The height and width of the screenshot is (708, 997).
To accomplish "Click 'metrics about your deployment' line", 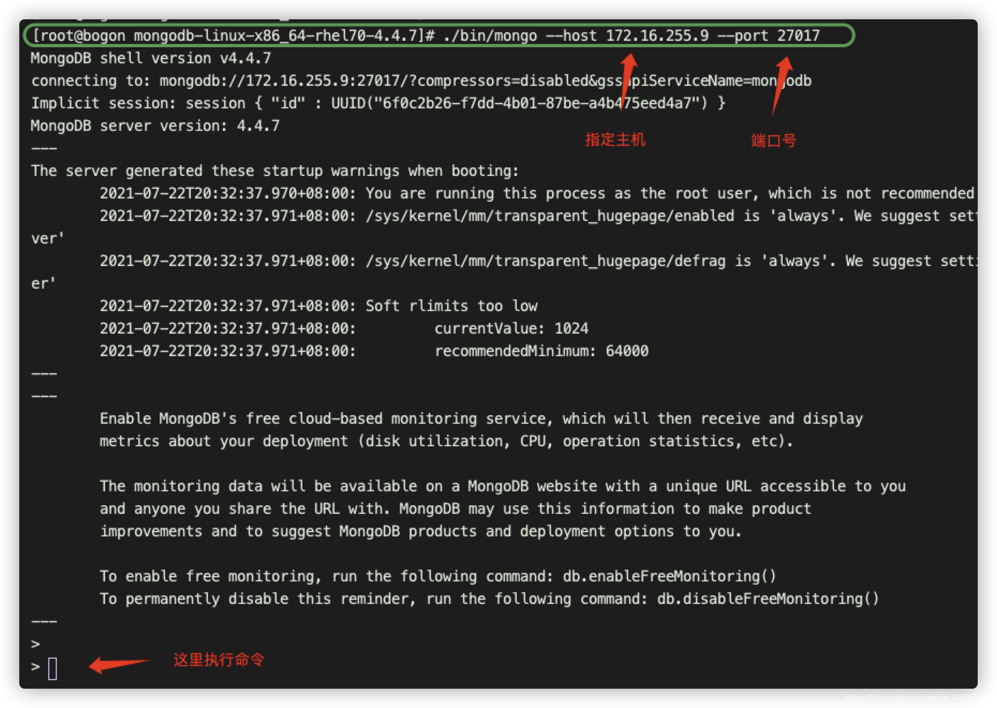I will [446, 441].
